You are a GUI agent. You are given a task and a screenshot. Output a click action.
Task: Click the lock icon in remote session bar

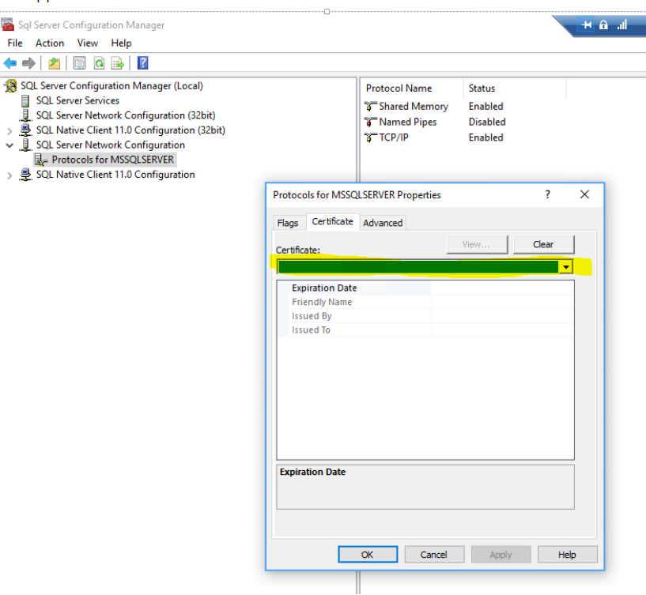tap(603, 25)
